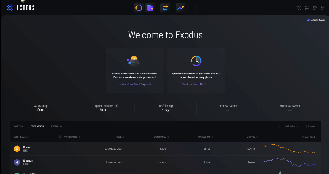Click Bitcoin 24H change -2.22%
This screenshot has height=174, width=329.
(162, 149)
